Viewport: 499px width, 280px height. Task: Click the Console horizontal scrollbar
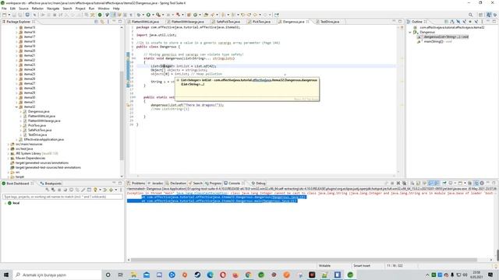[x=303, y=260]
